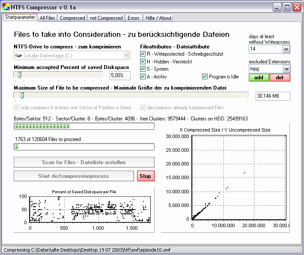Uncheck the S - System checkbox
Screen dimensions: 304x255
pos(143,69)
